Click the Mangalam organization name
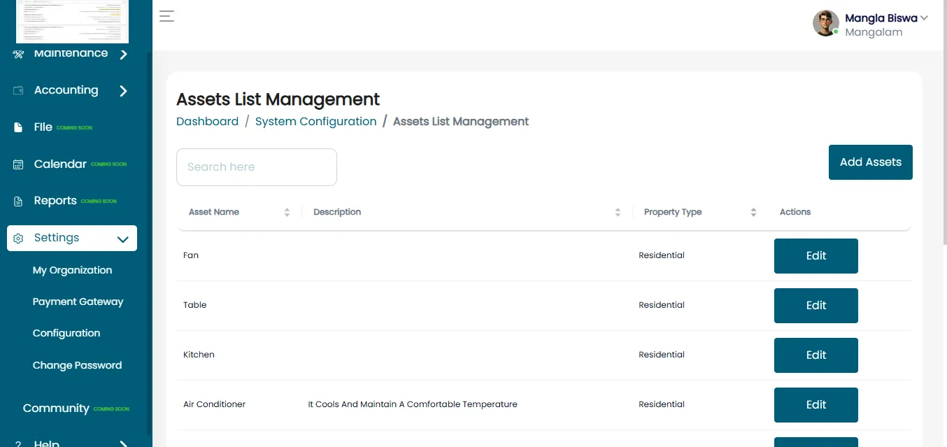 (874, 32)
